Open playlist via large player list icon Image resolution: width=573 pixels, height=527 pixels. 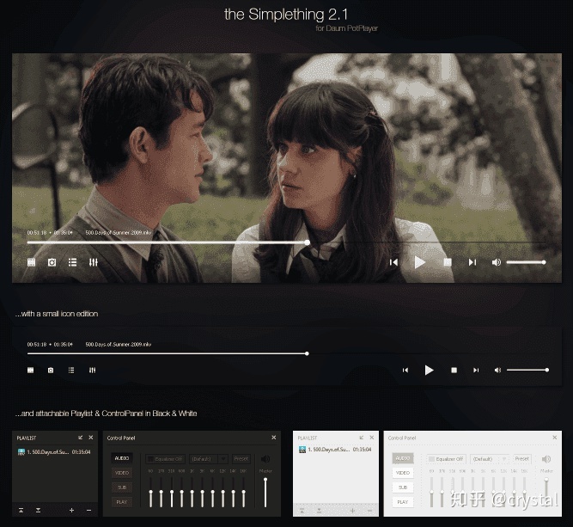coord(72,262)
